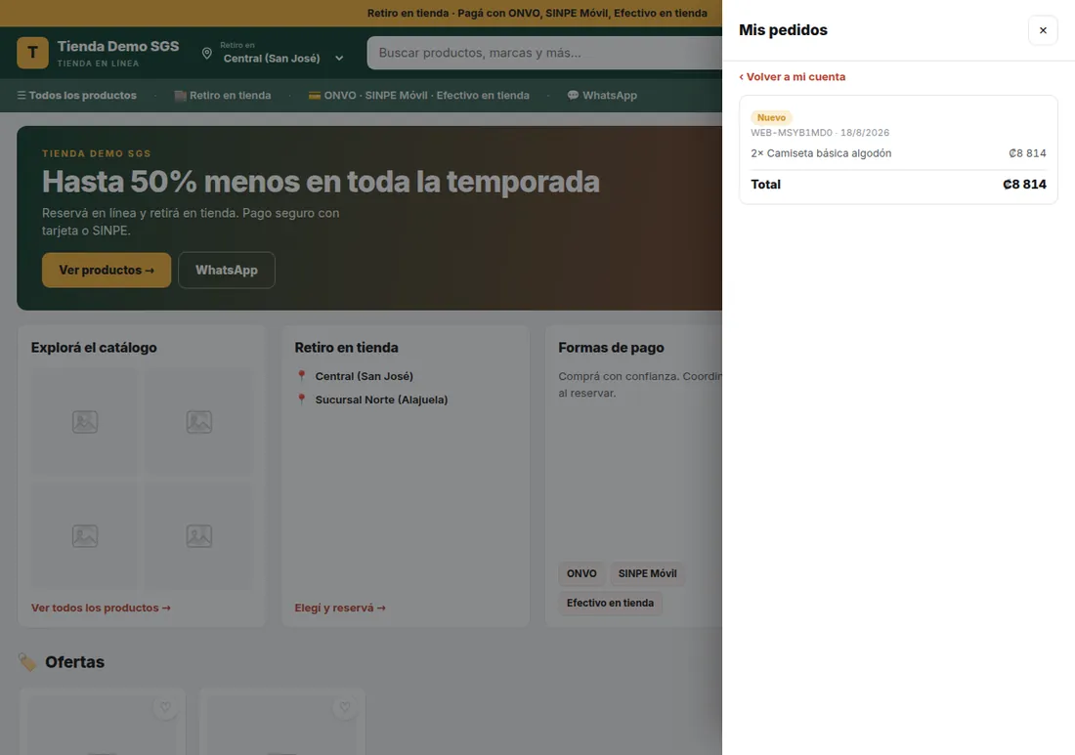Open WhatsApp nav item

602,96
